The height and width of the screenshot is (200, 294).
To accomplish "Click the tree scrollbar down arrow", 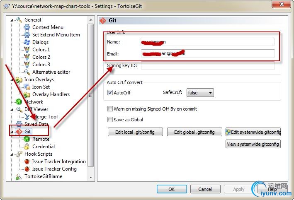I will tap(91, 177).
